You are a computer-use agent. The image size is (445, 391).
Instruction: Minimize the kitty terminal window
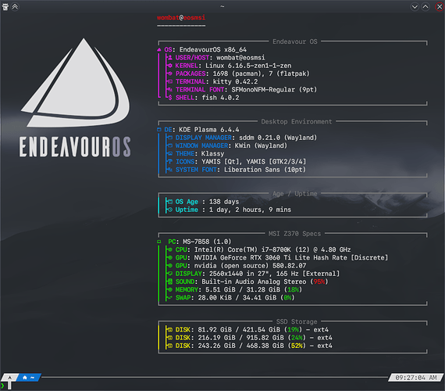click(x=415, y=6)
